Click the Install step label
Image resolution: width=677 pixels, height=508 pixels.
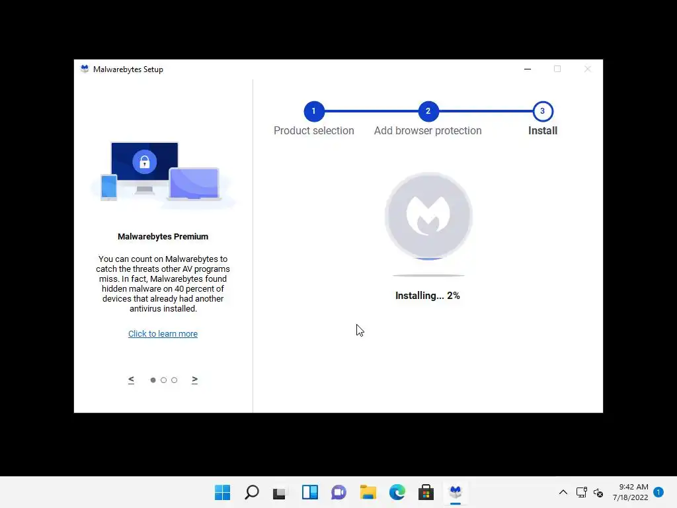(x=543, y=130)
